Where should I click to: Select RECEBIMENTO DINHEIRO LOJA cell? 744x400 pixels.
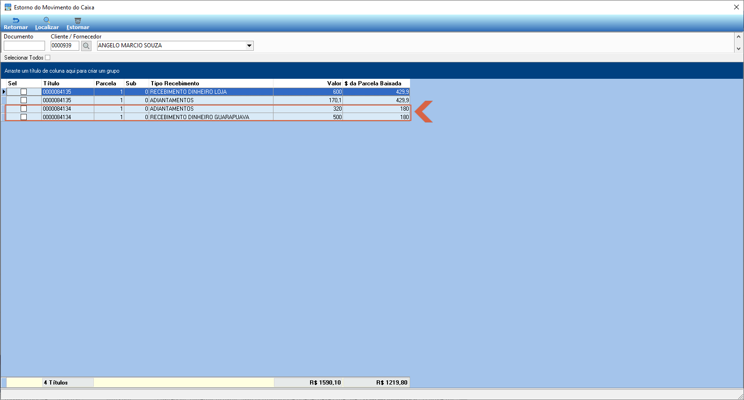211,92
